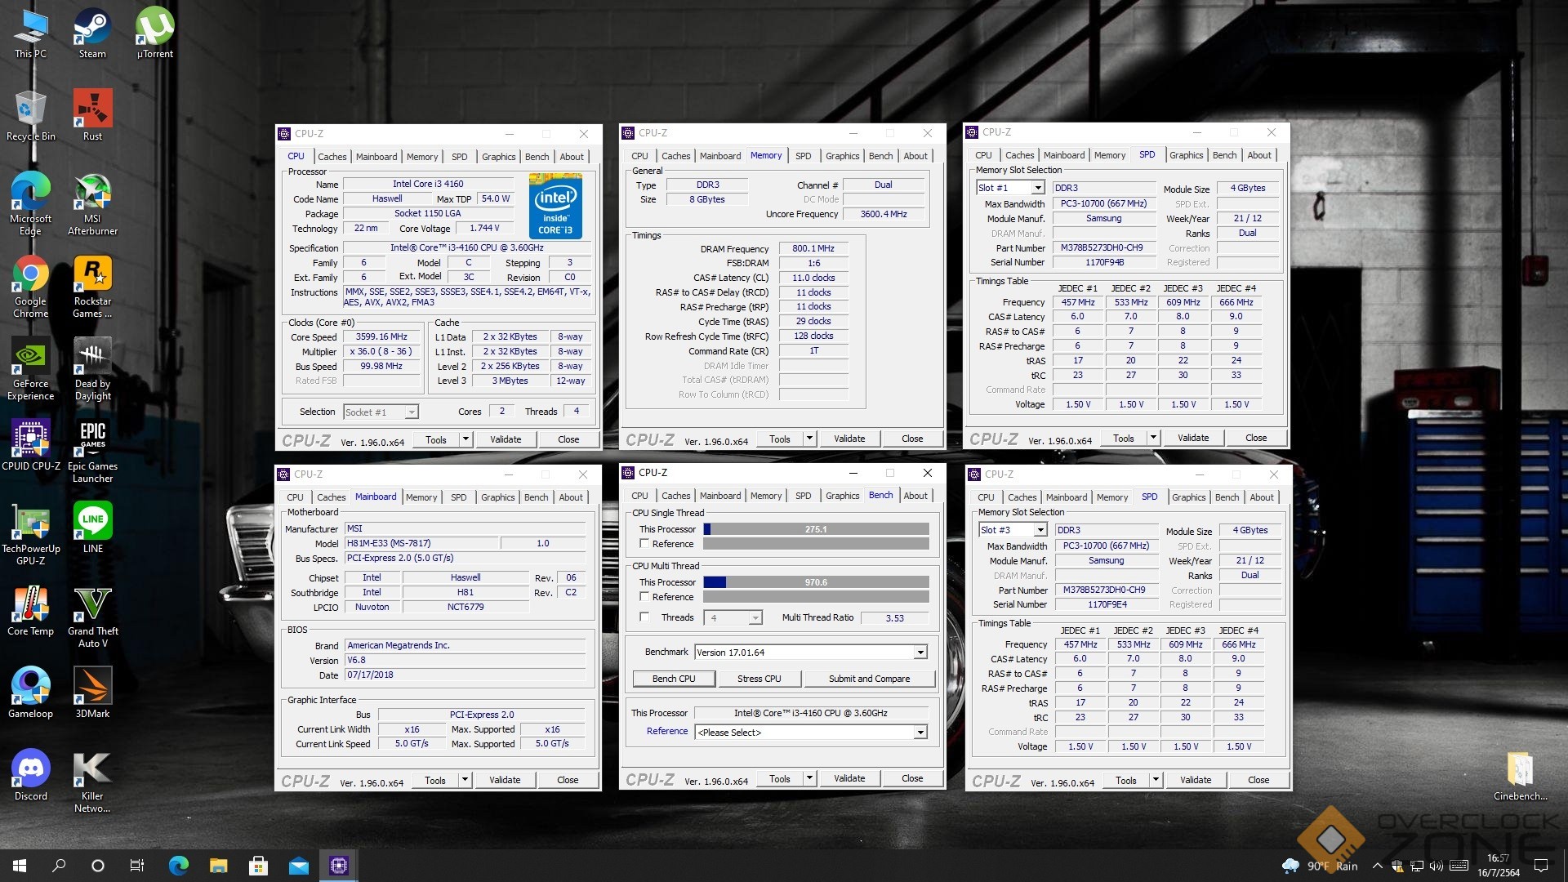This screenshot has height=882, width=1568.
Task: Expand the Please Select reference dropdown
Action: point(920,733)
